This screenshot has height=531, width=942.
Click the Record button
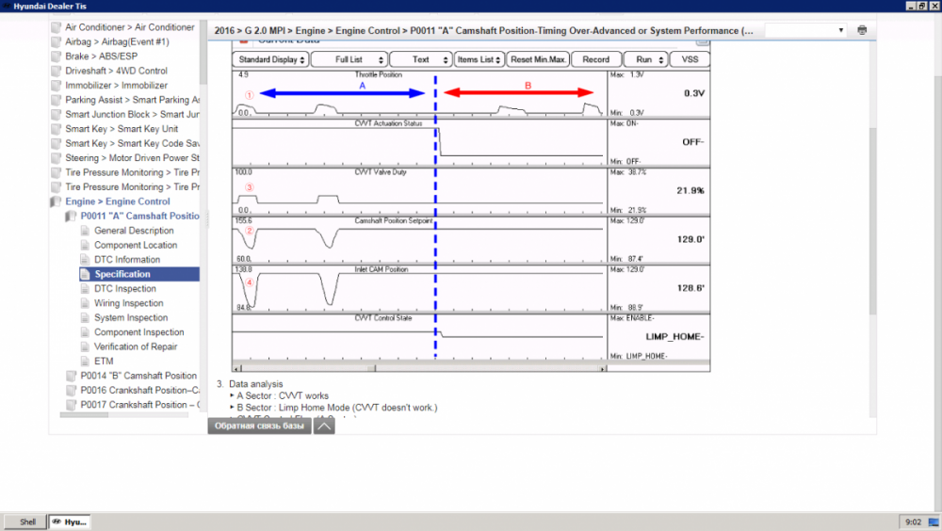pos(596,59)
